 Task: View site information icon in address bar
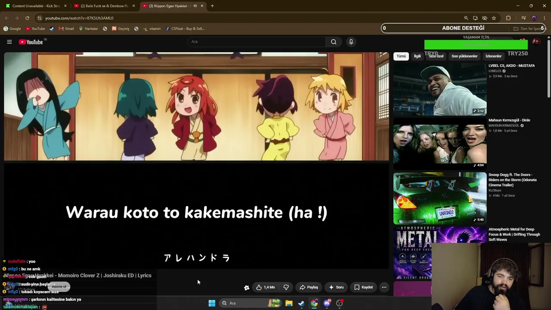(x=39, y=18)
